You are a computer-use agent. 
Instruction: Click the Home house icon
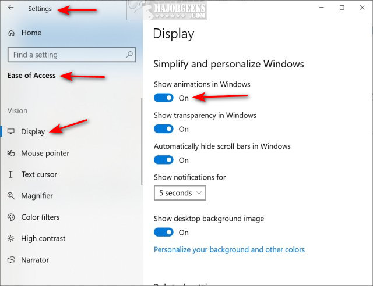pos(12,33)
